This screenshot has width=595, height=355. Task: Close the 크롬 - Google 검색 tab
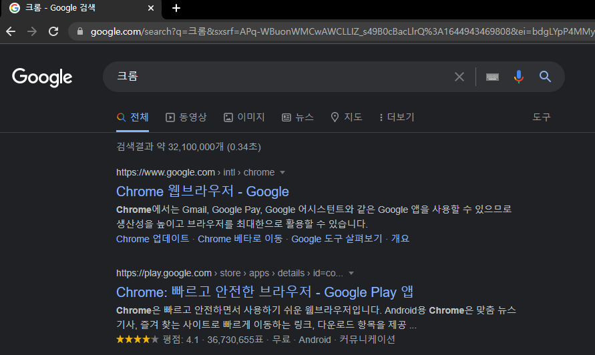tap(151, 8)
